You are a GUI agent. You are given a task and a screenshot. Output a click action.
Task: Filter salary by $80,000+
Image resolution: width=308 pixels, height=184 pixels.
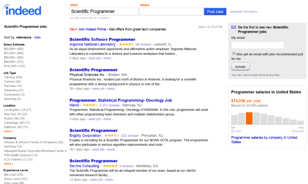pos(14,57)
